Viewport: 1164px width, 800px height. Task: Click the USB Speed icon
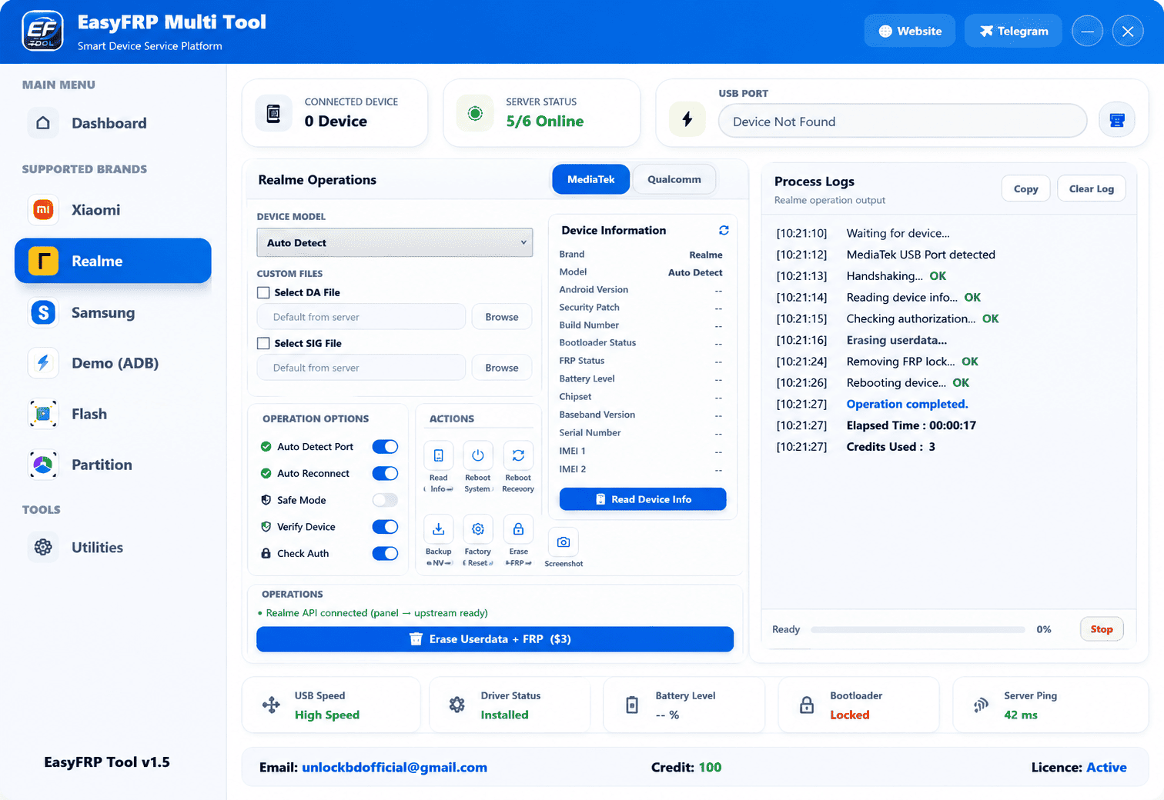coord(271,705)
